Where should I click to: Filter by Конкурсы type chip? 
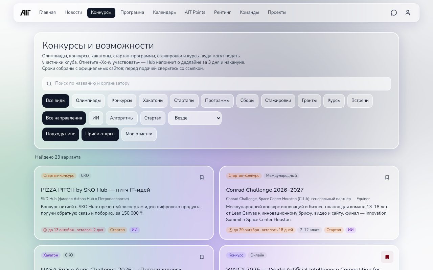pyautogui.click(x=122, y=101)
